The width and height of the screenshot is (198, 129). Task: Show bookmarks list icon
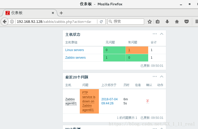158,22
